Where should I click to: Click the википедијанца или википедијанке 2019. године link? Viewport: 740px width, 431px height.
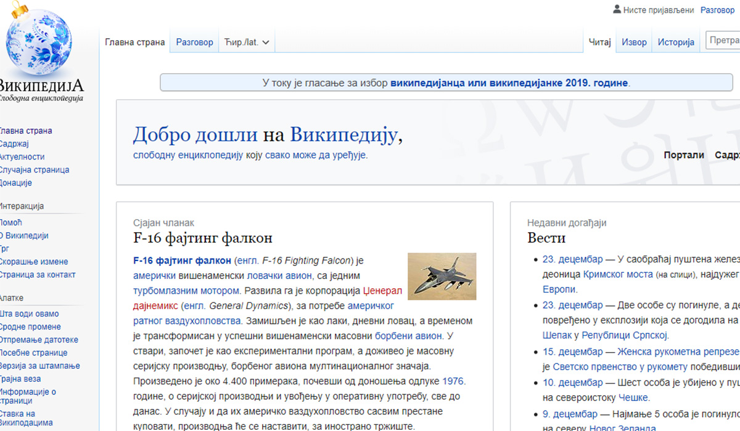(x=509, y=83)
